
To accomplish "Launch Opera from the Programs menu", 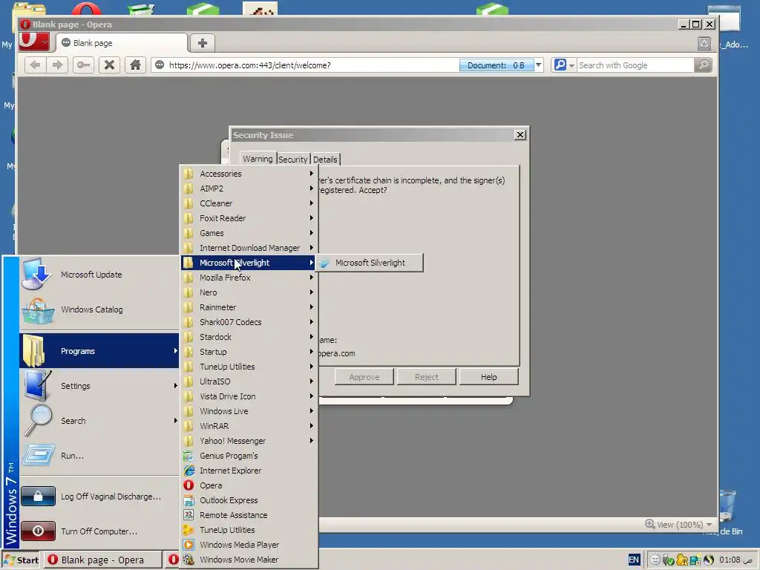I will pos(249,485).
